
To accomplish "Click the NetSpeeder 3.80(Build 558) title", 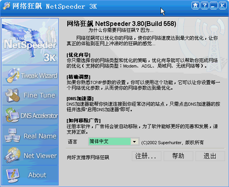I will click(x=122, y=24).
